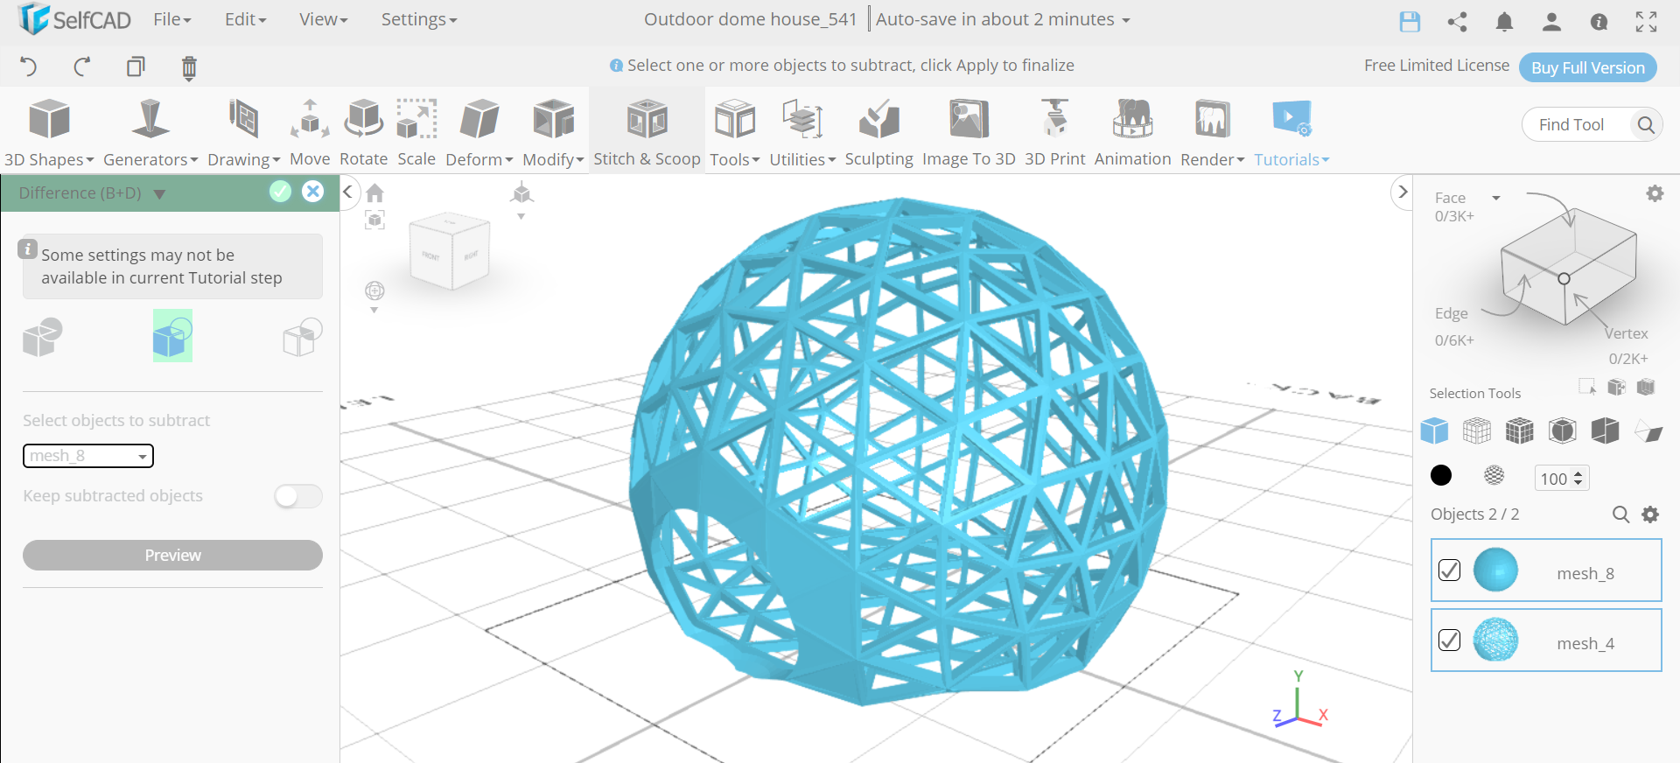This screenshot has width=1680, height=763.
Task: Click the Copy objects icon
Action: click(x=136, y=66)
